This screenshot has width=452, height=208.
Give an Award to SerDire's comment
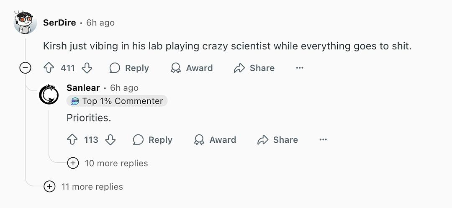point(192,68)
